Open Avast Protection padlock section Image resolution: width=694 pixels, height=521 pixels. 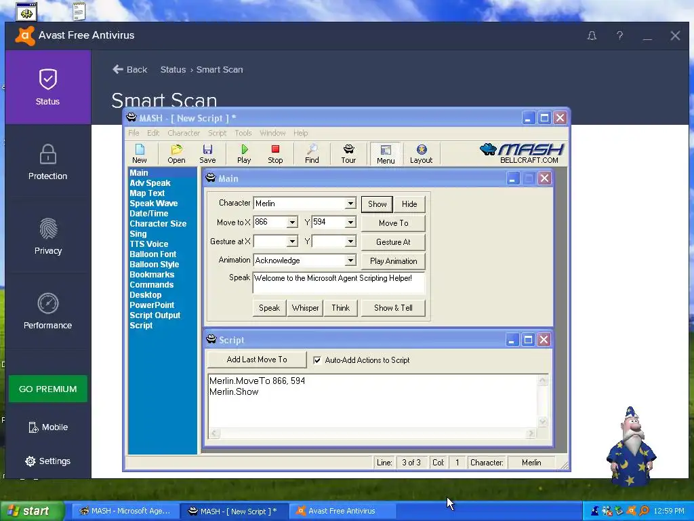pos(48,161)
